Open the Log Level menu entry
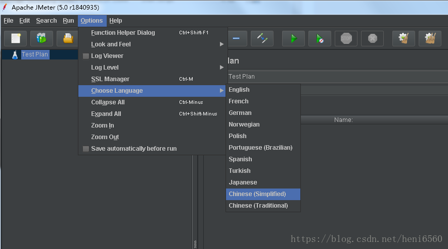Image resolution: width=448 pixels, height=249 pixels. click(152, 68)
